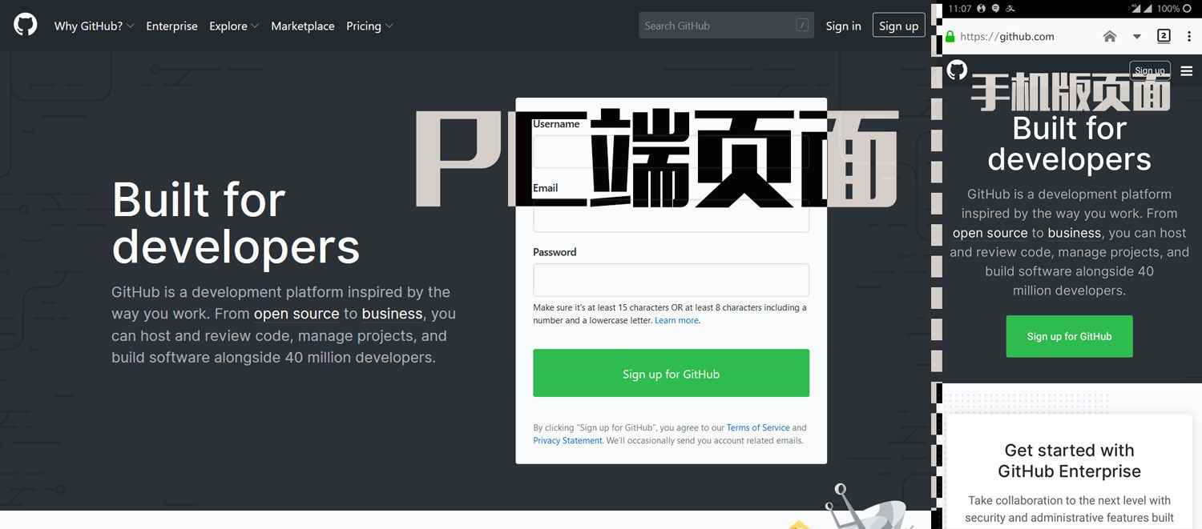
Task: Click into the Email field of the signup form
Action: pyautogui.click(x=671, y=216)
